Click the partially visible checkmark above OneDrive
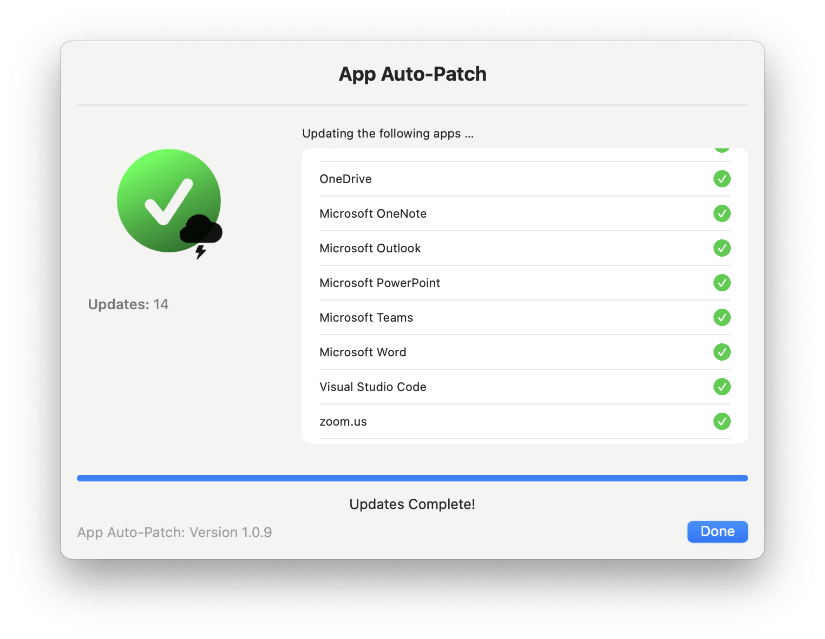The image size is (825, 639). 722,147
